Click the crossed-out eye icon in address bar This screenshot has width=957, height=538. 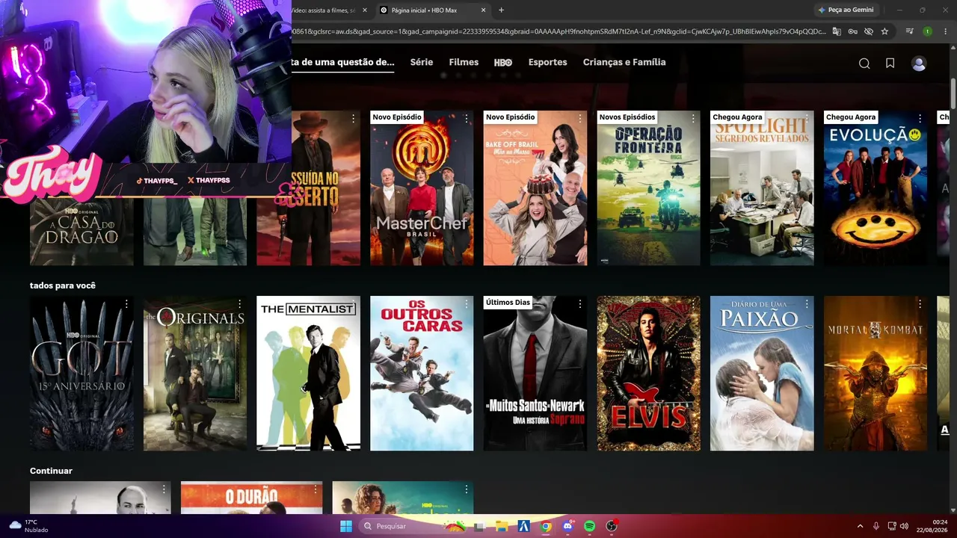click(869, 31)
